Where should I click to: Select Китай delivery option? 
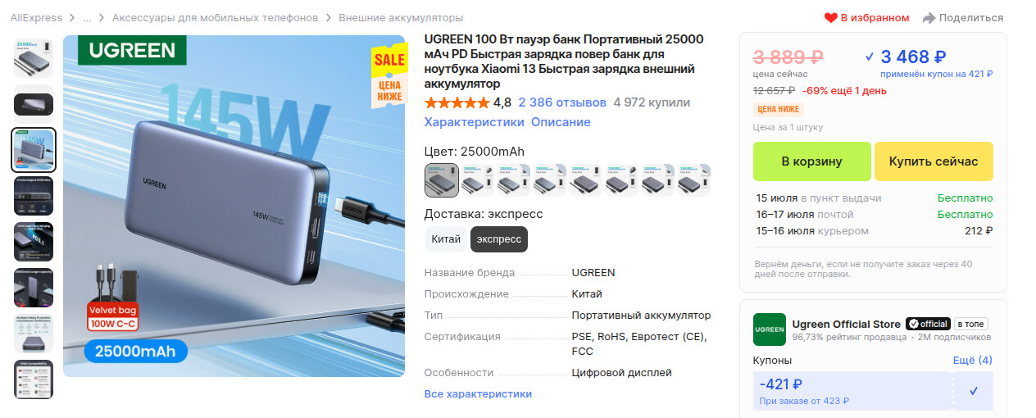[446, 239]
